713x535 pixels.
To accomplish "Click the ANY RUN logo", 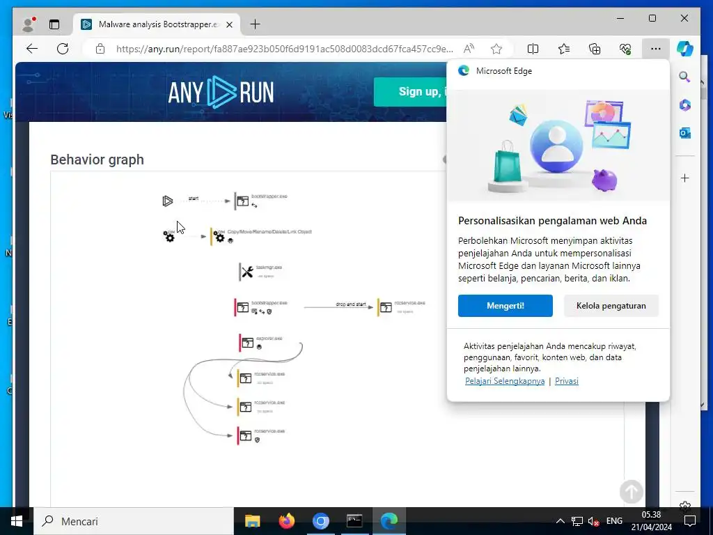I will [221, 92].
